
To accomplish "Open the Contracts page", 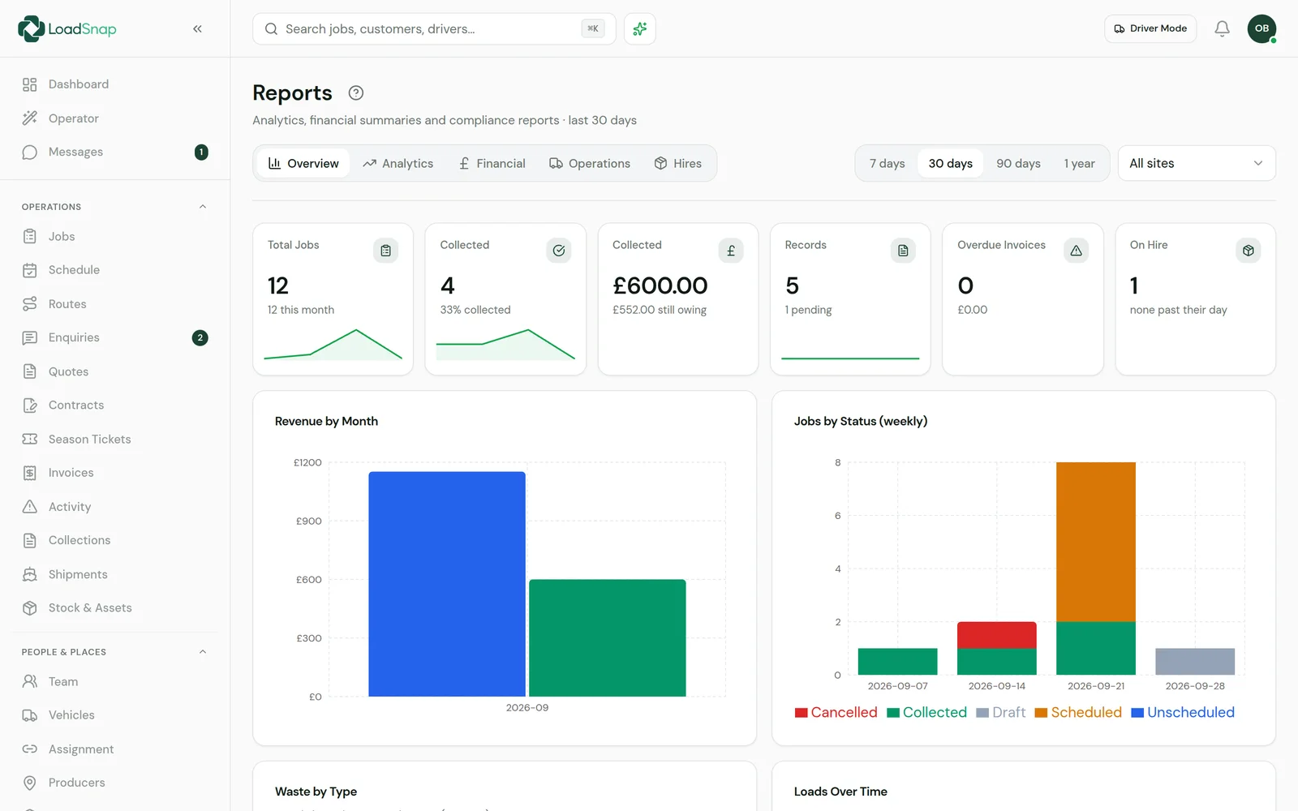I will tap(114, 405).
